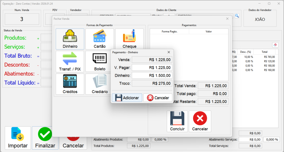Screen dimensions: 284x152
Task: Click the Importar button
Action: tap(18, 138)
